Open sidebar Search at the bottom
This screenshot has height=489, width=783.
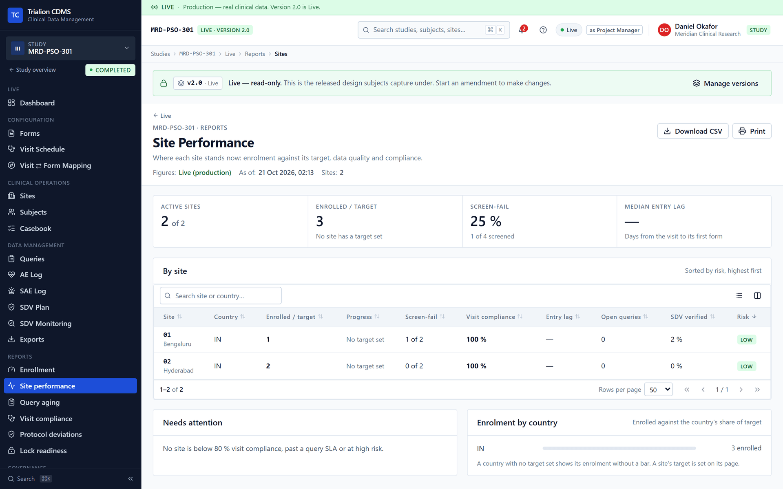pyautogui.click(x=30, y=479)
